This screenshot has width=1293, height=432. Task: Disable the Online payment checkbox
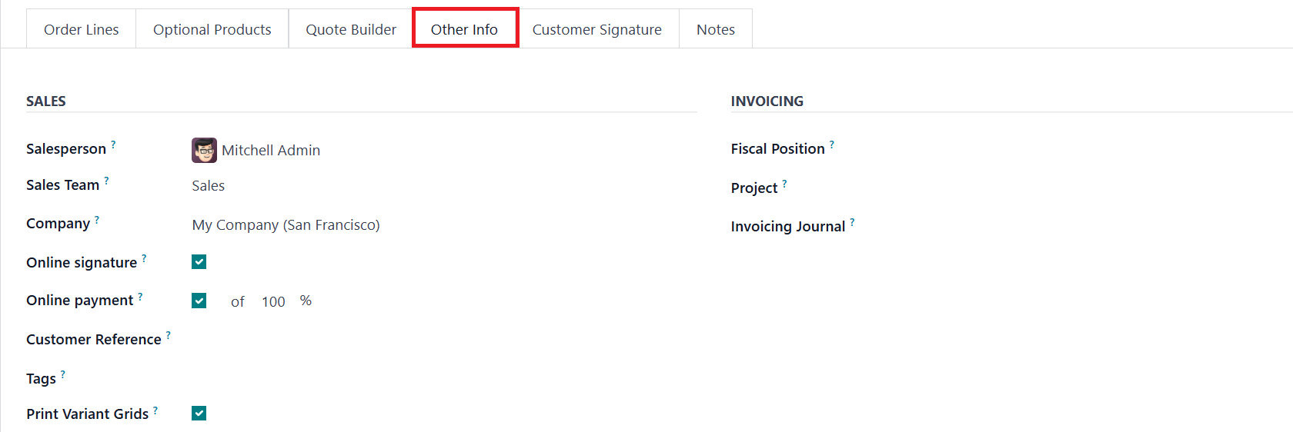pos(199,301)
